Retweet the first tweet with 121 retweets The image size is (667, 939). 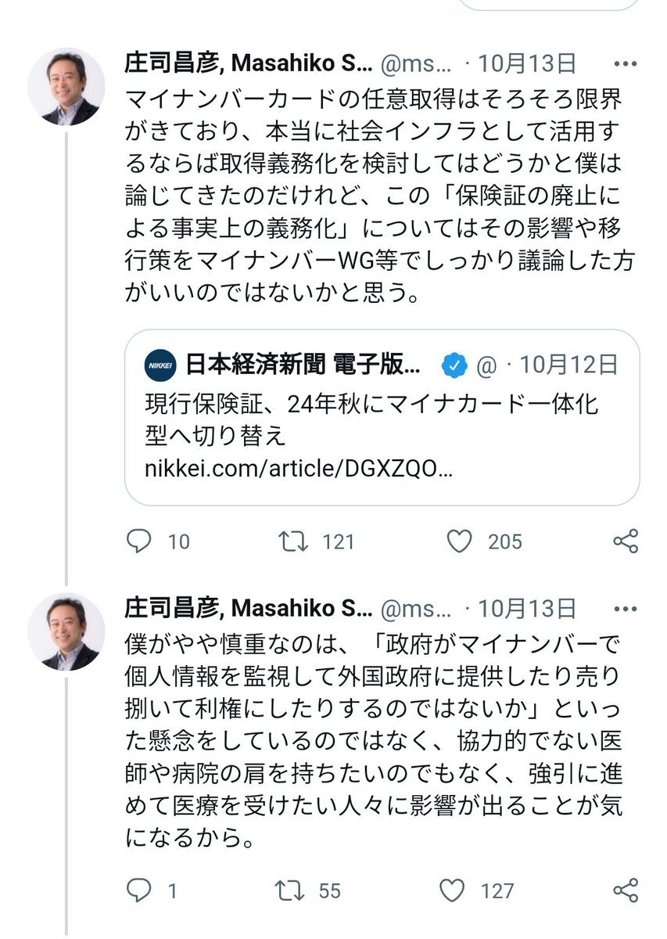coord(293,541)
